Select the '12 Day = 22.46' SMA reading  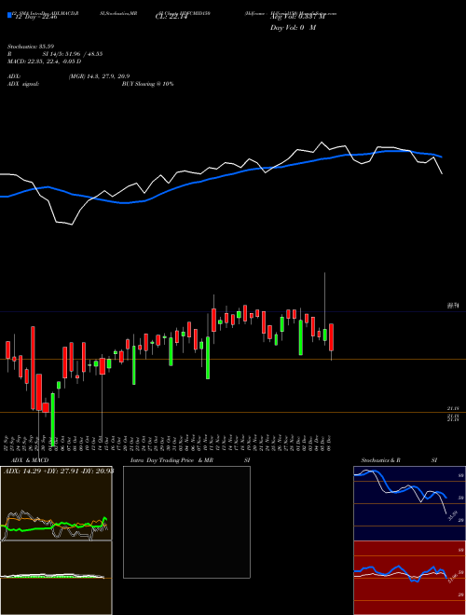click(36, 17)
